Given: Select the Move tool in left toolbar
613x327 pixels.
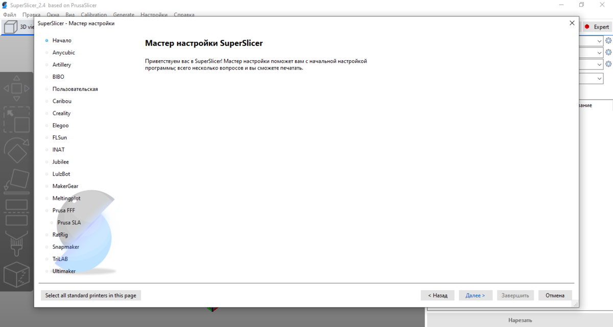Looking at the screenshot, I should (x=16, y=88).
